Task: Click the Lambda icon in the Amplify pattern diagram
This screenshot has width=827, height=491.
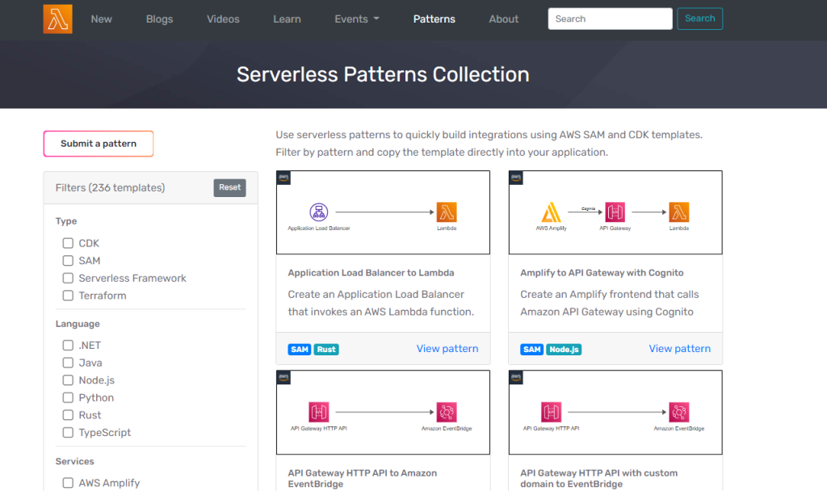Action: [678, 212]
